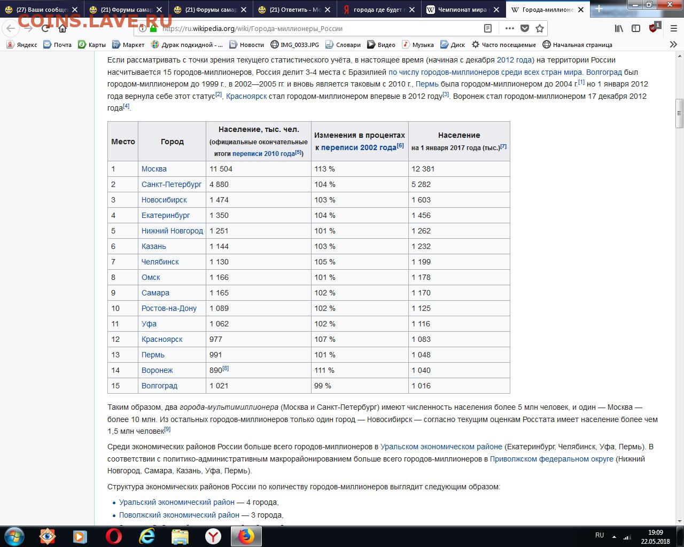Launch Internet Explorer from the taskbar
Viewport: 684px width, 547px height.
coord(147,536)
